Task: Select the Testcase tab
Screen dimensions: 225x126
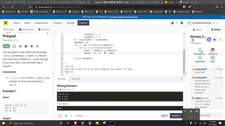Action: click(76, 79)
